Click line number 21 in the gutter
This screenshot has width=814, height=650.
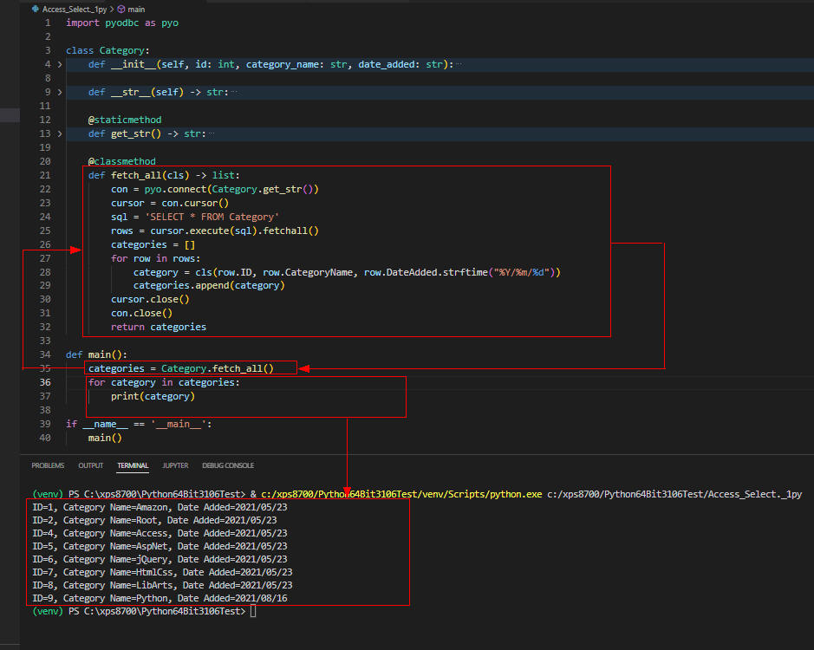pyautogui.click(x=45, y=175)
